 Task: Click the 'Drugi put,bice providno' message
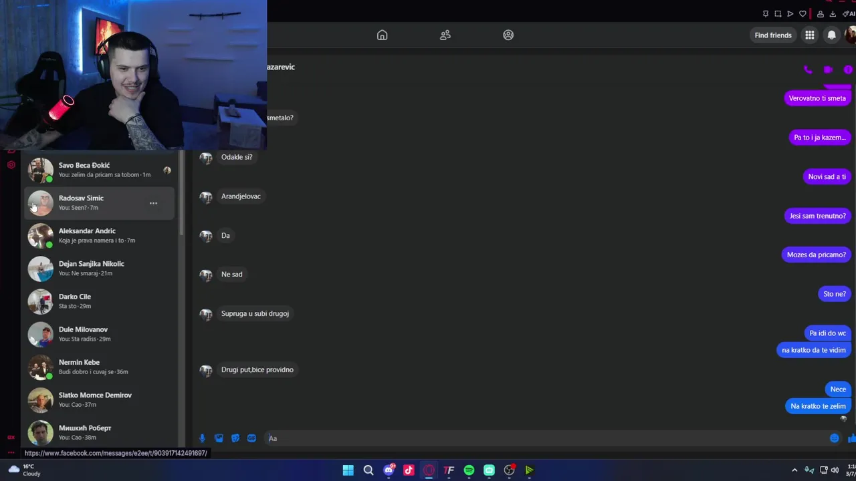click(x=257, y=369)
